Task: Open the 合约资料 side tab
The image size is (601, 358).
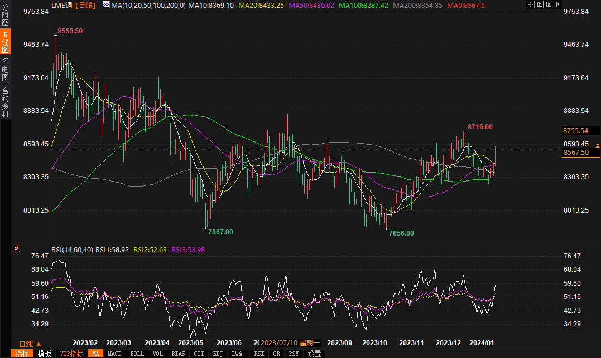Action: (5, 102)
